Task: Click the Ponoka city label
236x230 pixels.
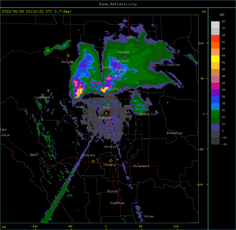Action: (x=131, y=37)
